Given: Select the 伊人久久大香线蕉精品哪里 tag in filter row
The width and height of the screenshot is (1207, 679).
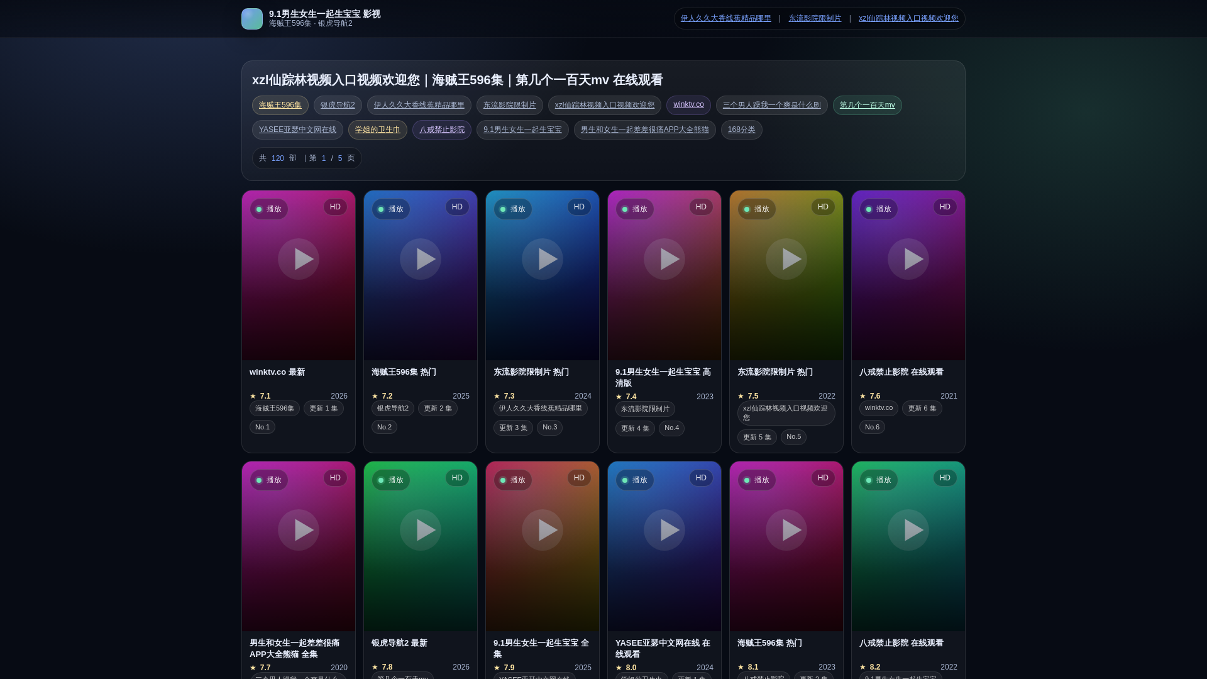Looking at the screenshot, I should click(x=419, y=106).
